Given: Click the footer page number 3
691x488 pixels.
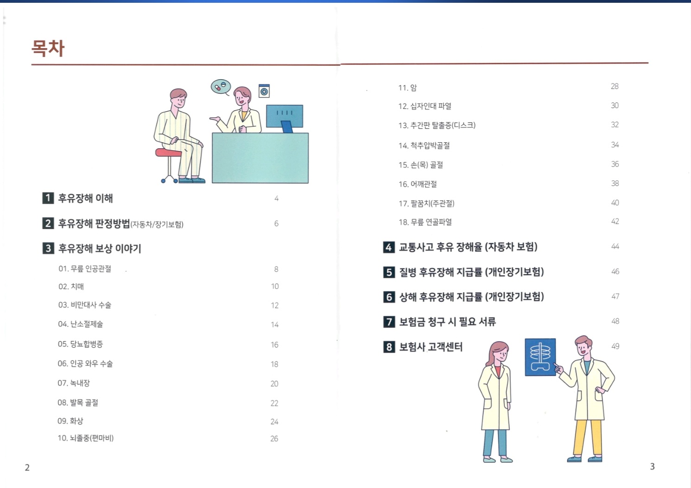Looking at the screenshot, I should click(652, 467).
